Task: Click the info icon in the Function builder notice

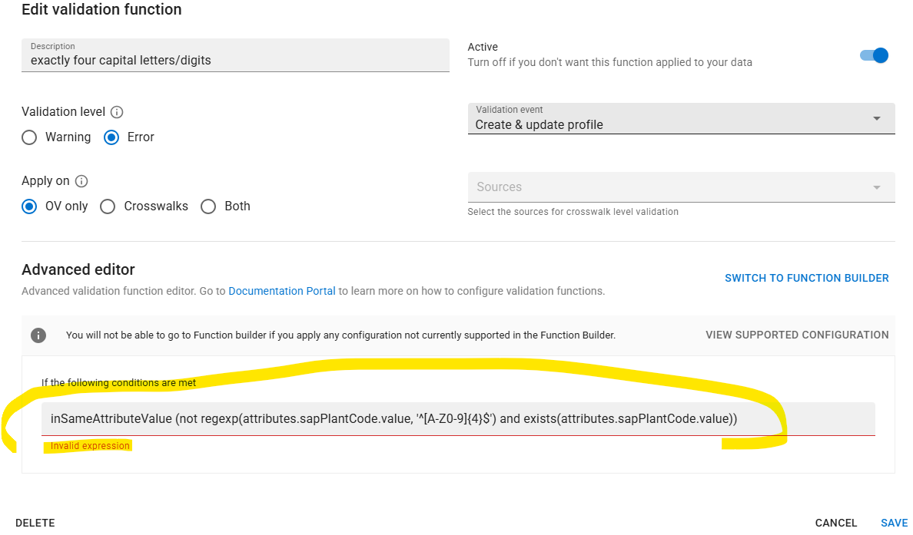Action: 38,335
